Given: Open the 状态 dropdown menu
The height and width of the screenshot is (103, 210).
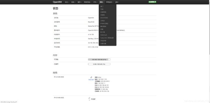Looking at the screenshot, I should (x=67, y=2).
